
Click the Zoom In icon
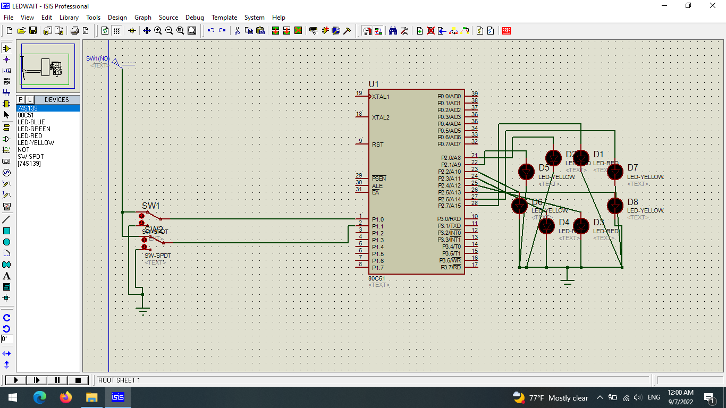click(157, 30)
